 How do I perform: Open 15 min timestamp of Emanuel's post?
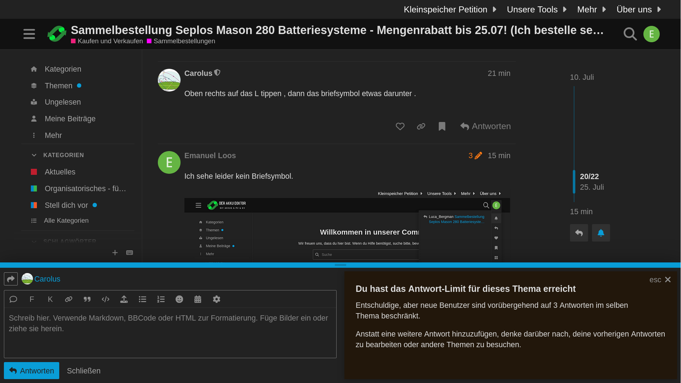pos(499,156)
